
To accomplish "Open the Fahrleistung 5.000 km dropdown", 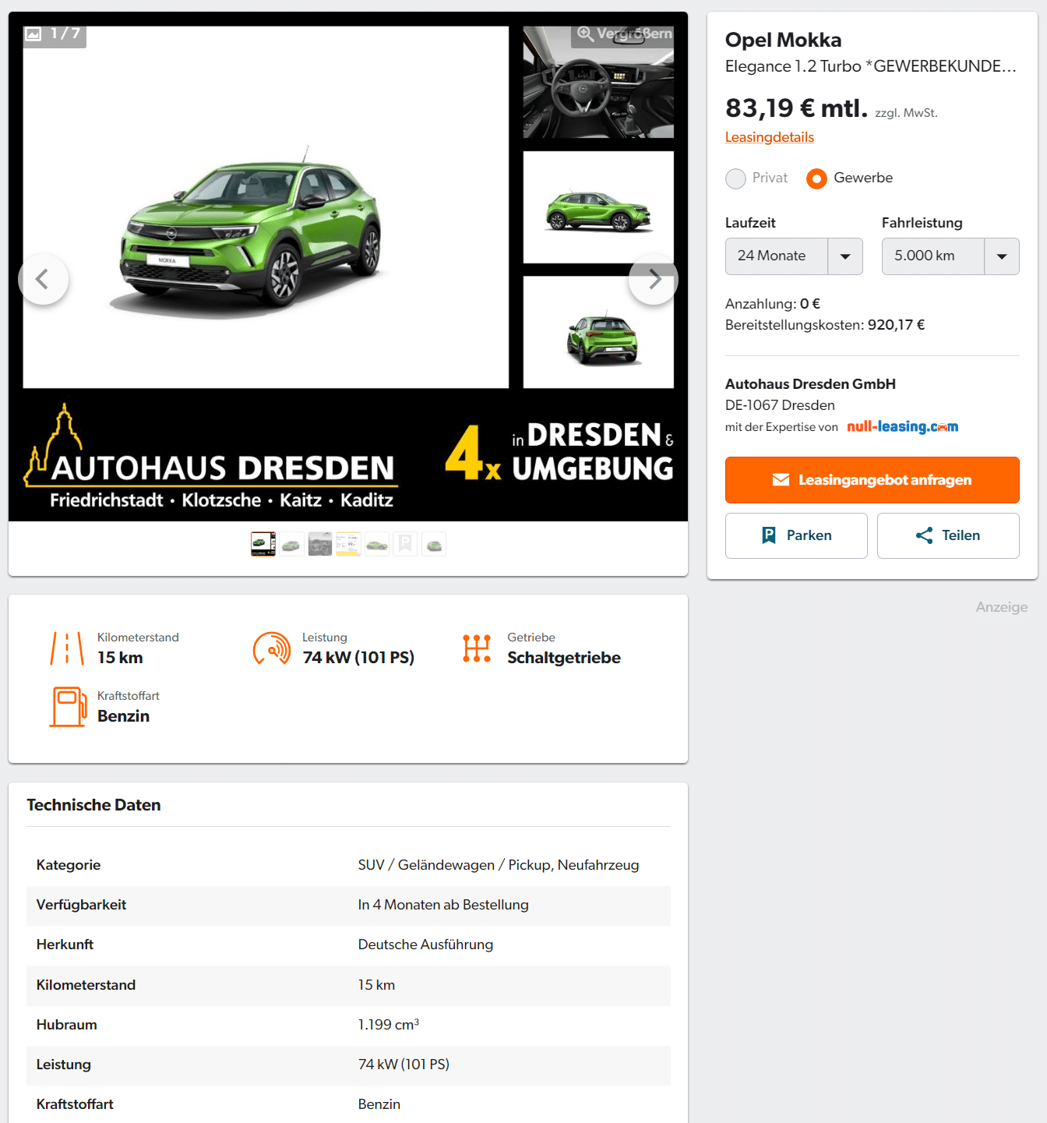I will point(950,256).
